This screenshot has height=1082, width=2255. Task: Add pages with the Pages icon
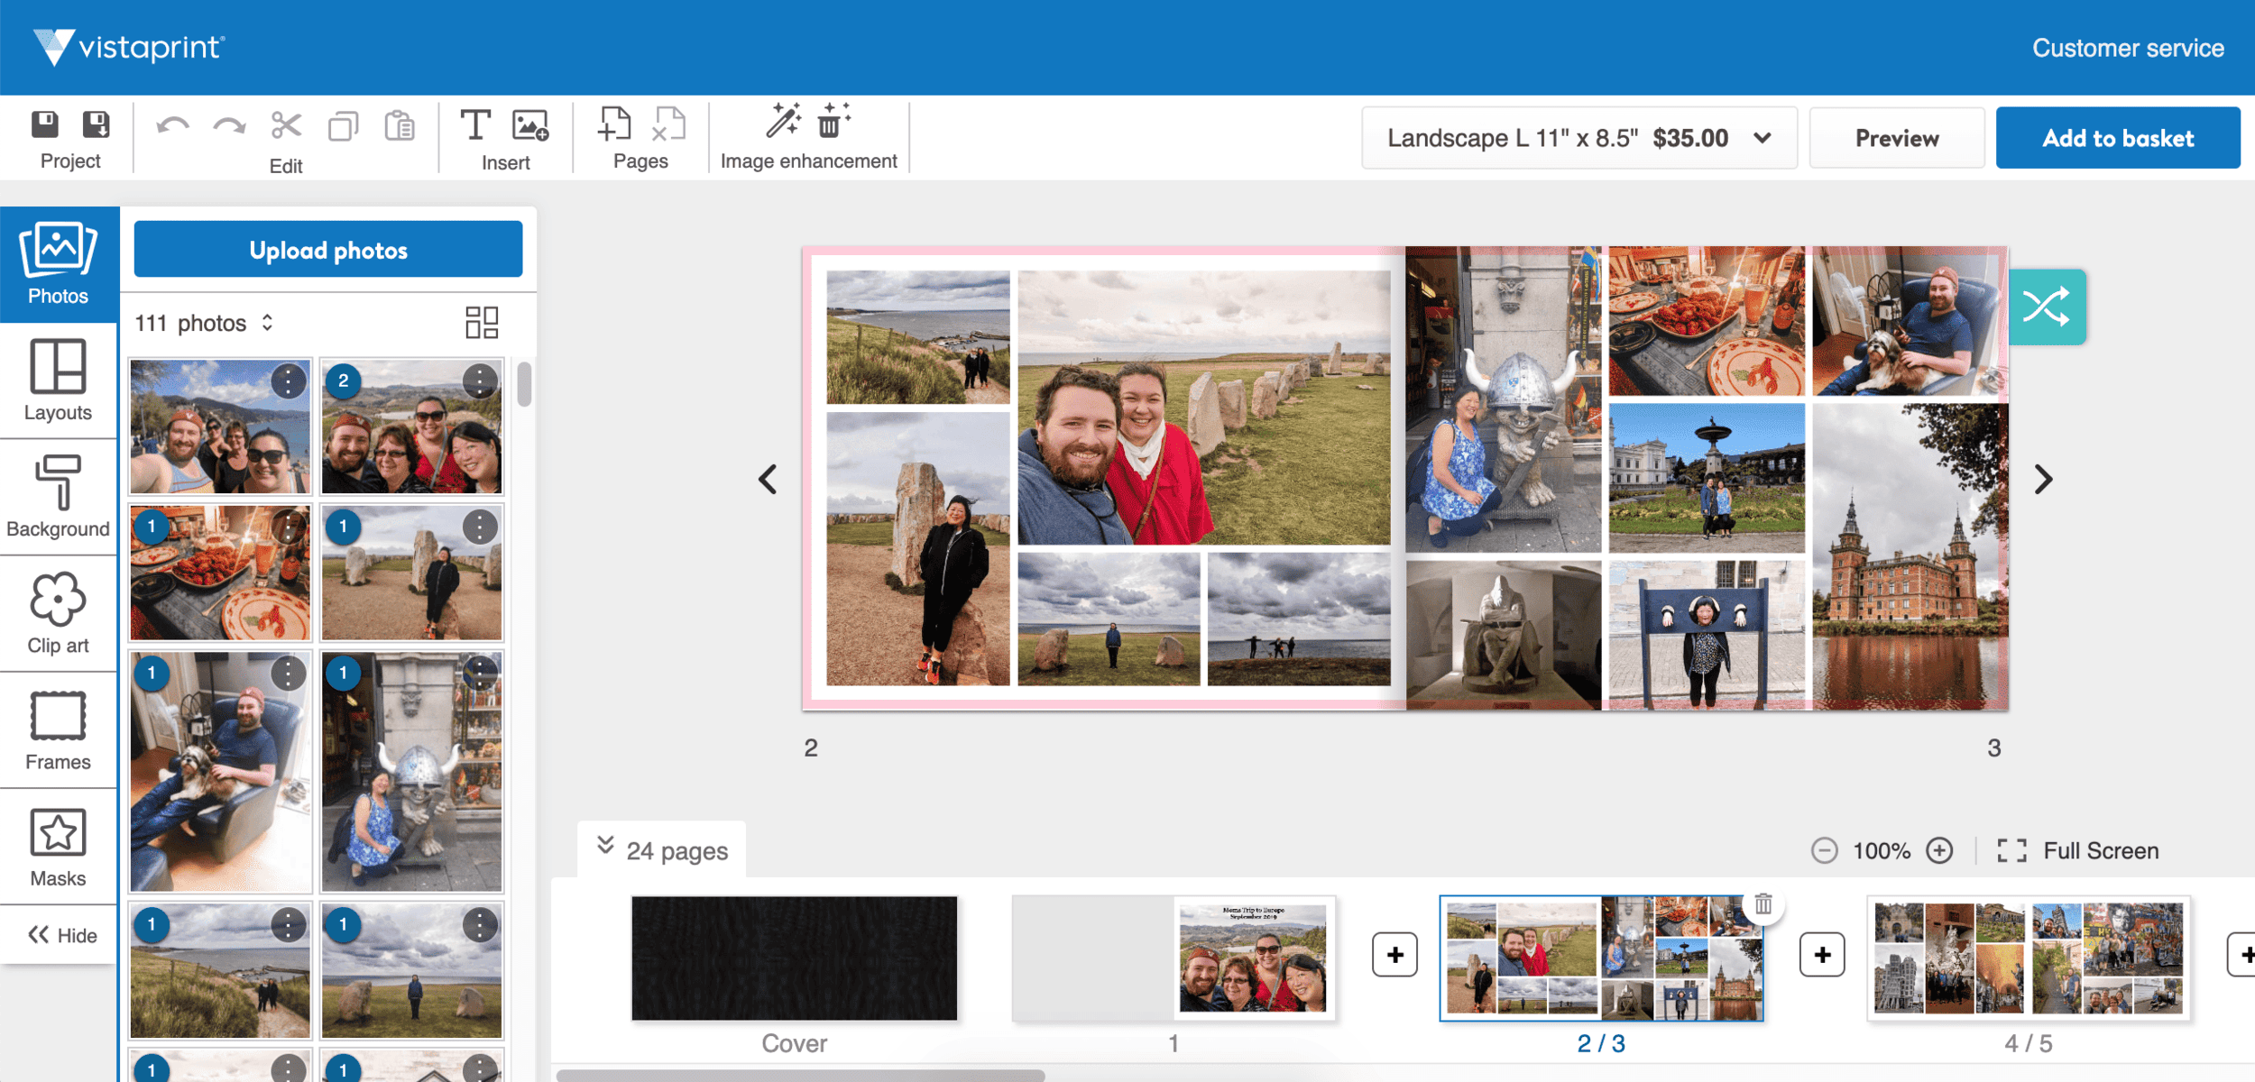(614, 124)
